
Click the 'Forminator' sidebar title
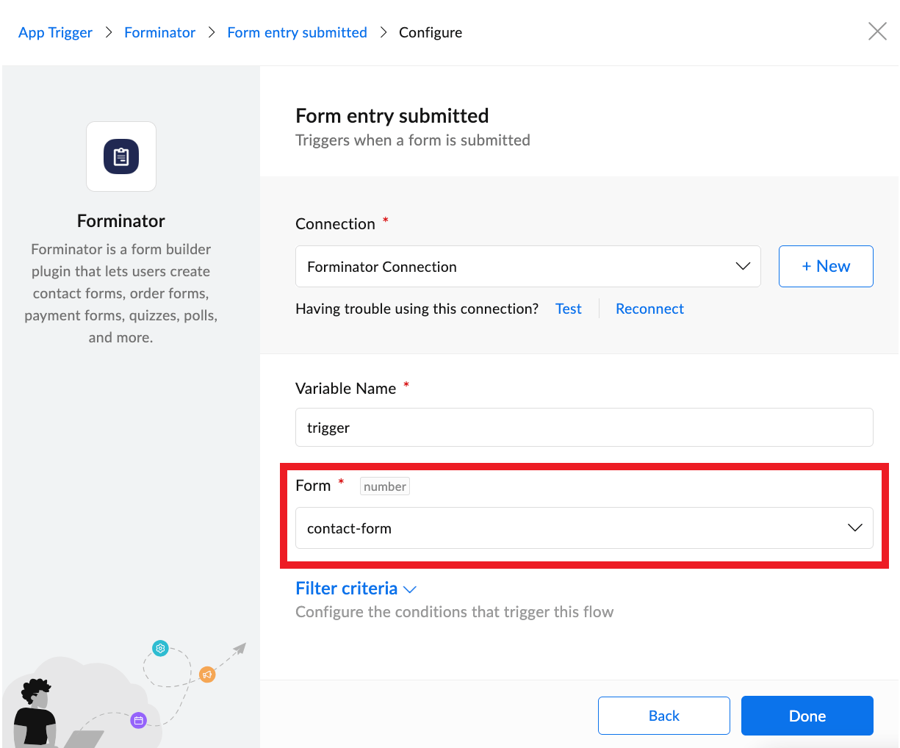click(121, 220)
